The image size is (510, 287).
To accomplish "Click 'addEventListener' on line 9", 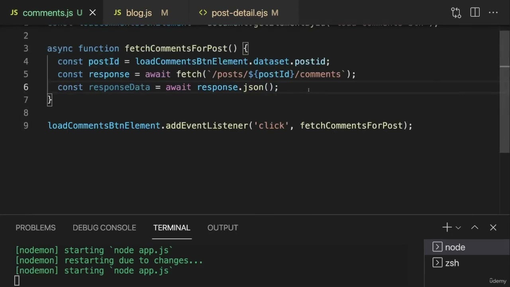I will tap(207, 126).
